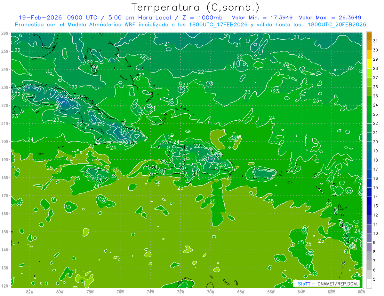Click the colorbar label "9"
The image size is (384, 296).
click(x=374, y=242)
